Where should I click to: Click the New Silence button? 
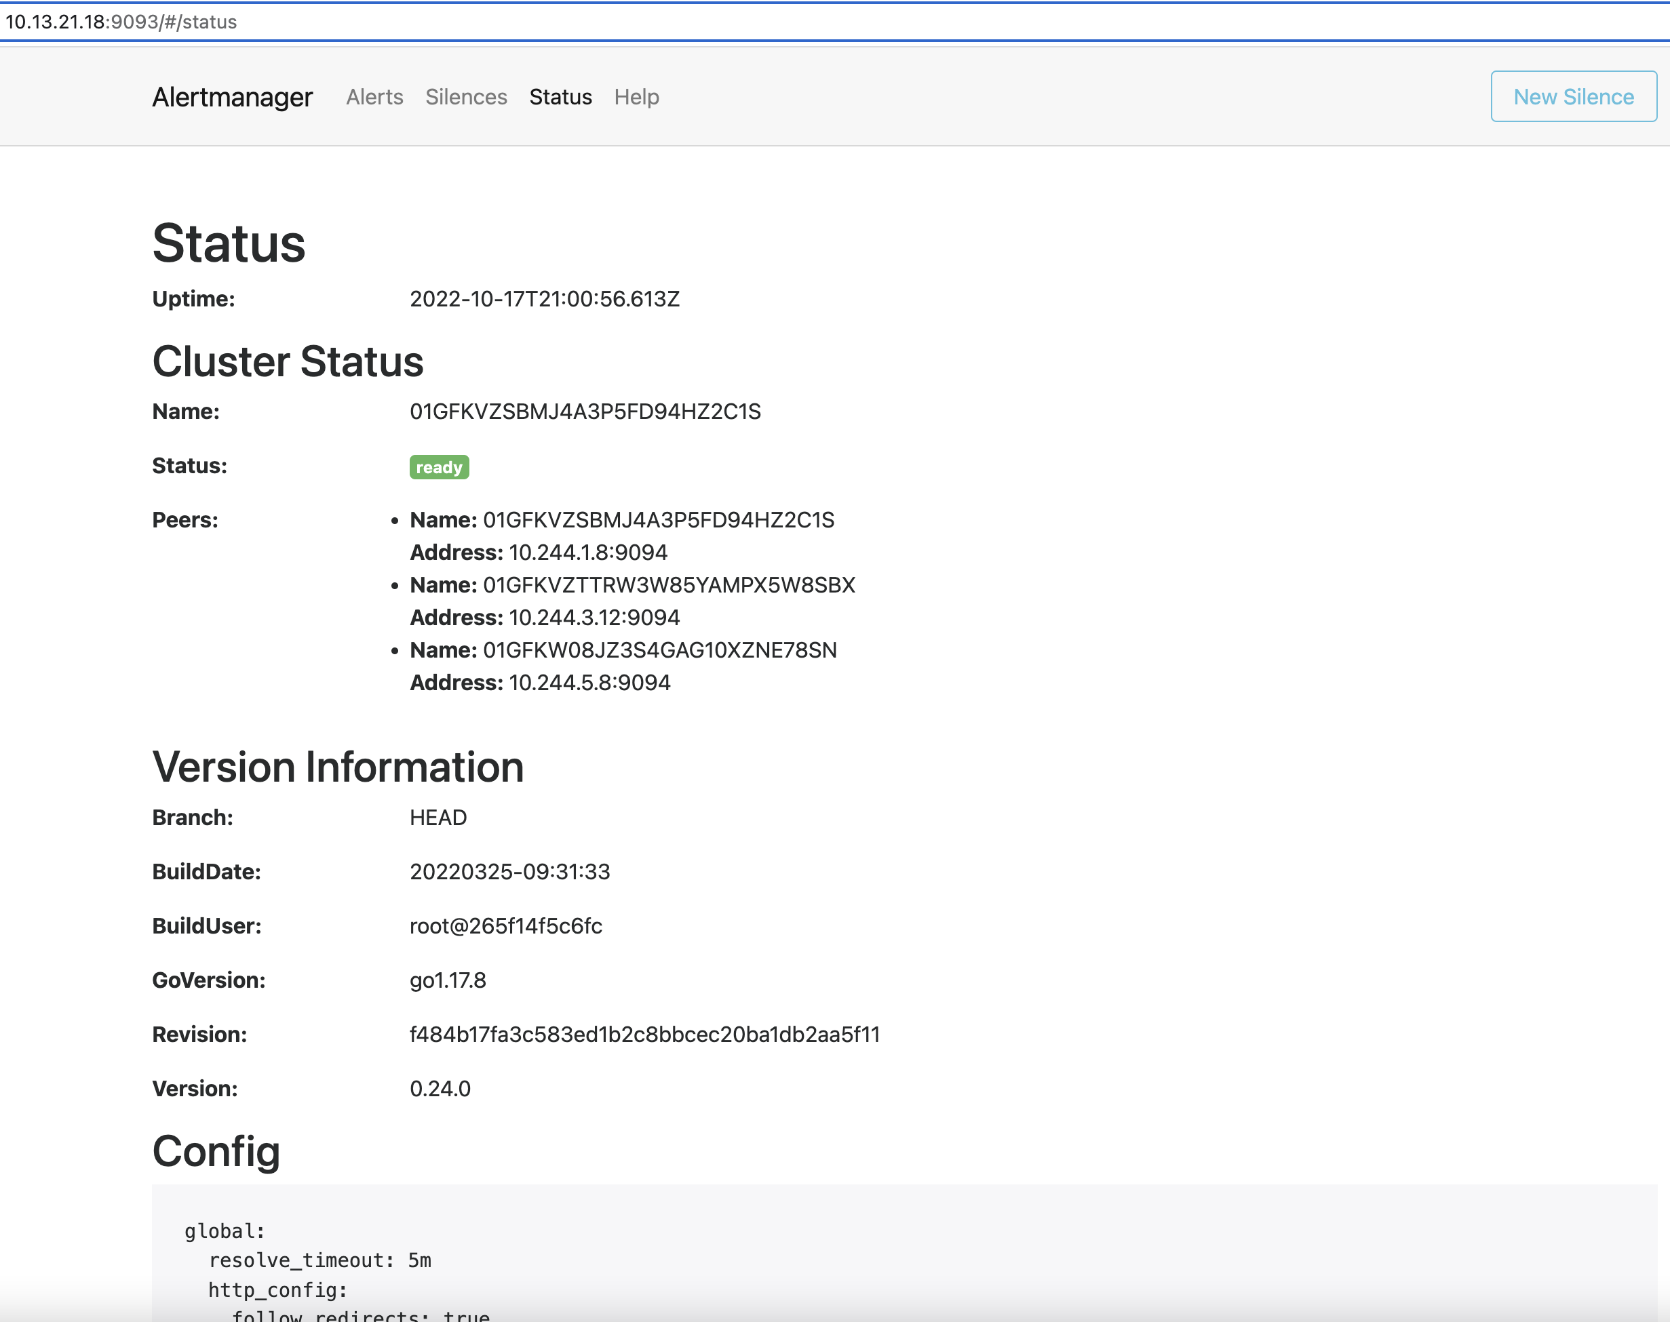tap(1573, 97)
